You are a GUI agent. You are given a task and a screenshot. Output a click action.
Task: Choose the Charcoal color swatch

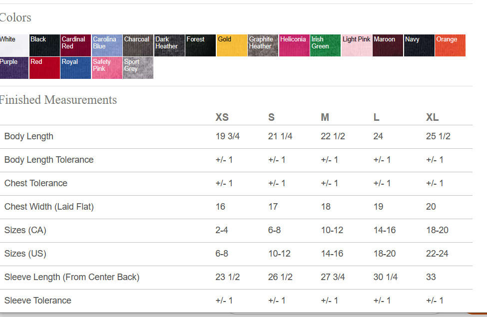(x=138, y=45)
